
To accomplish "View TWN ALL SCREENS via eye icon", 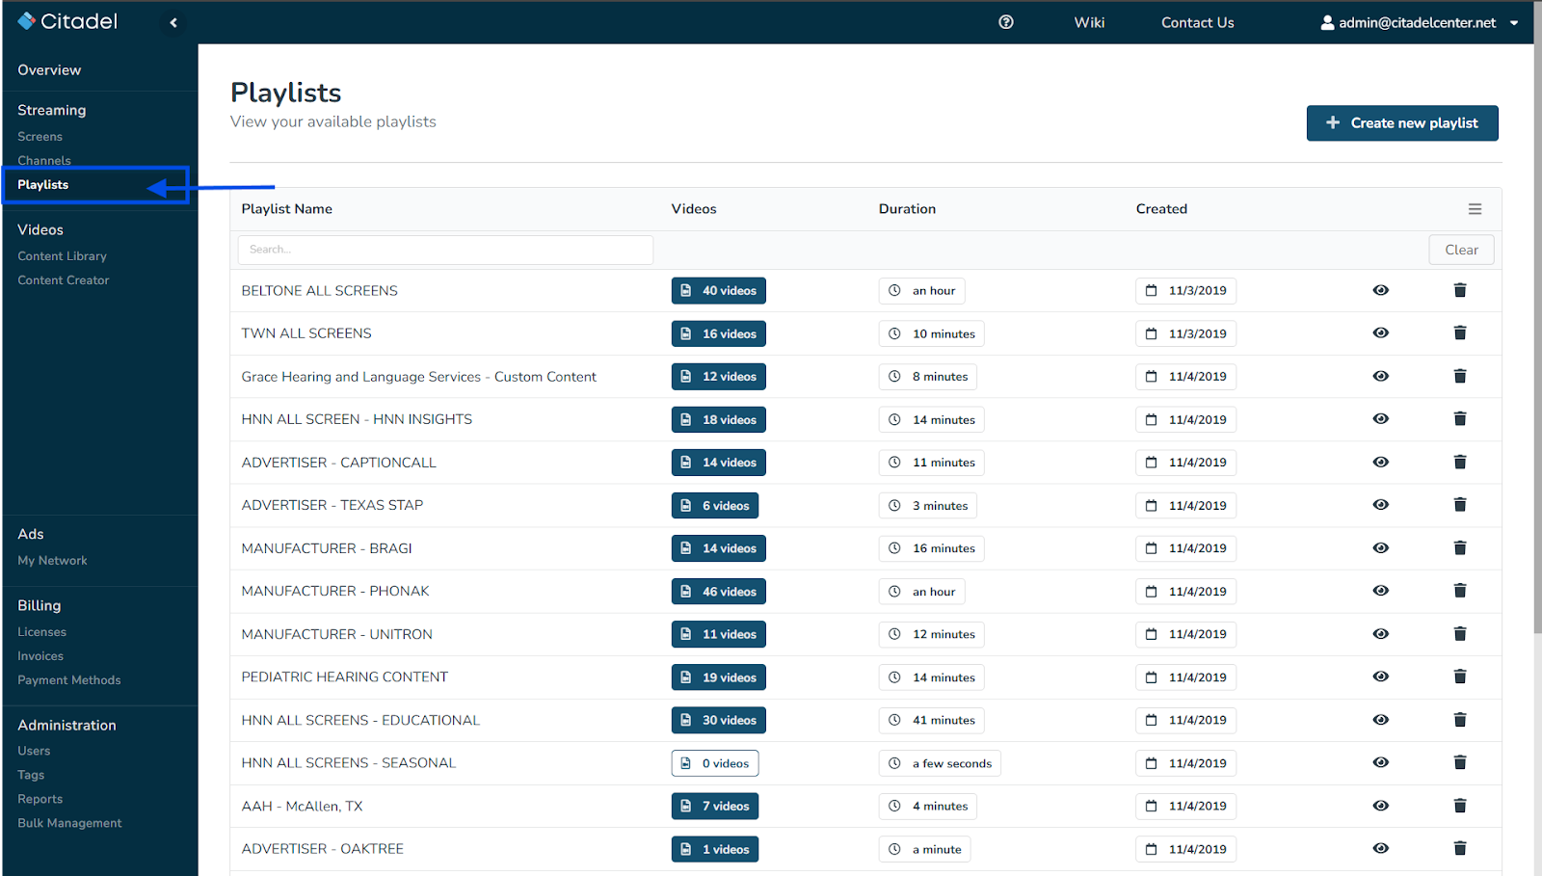I will point(1381,333).
